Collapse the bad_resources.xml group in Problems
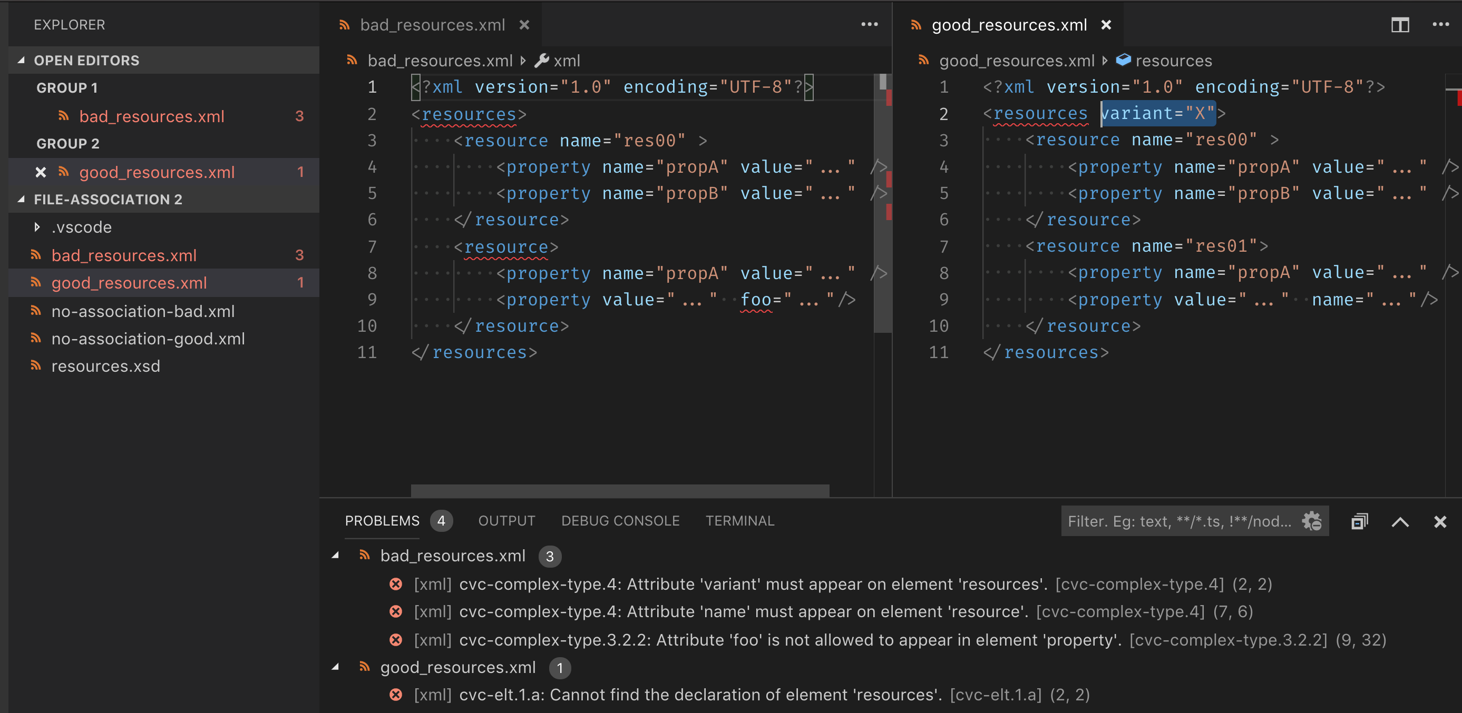1462x713 pixels. 337,556
